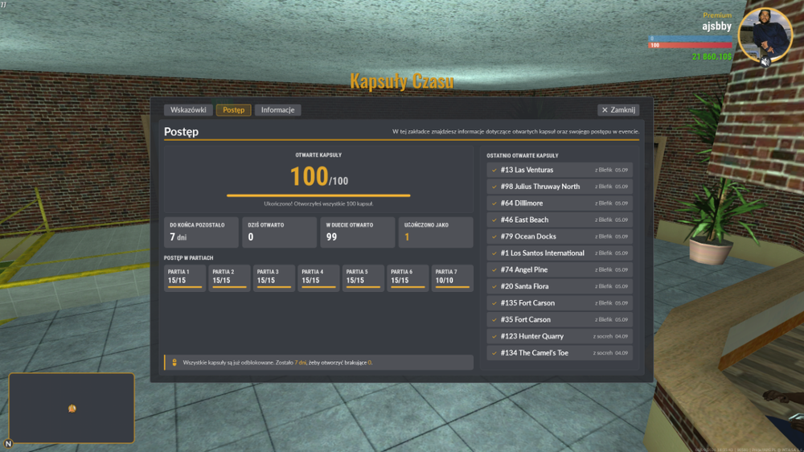Click the N compass icon on minimap
This screenshot has height=452, width=804.
tap(8, 443)
